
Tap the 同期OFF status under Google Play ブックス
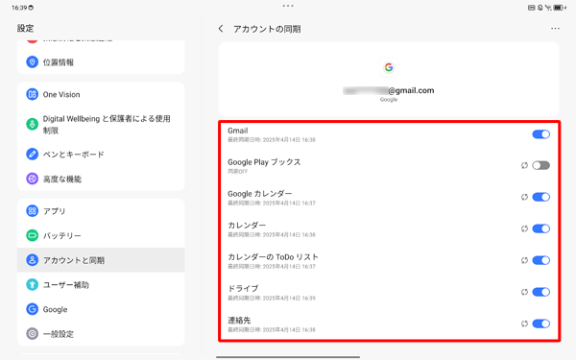click(x=238, y=172)
